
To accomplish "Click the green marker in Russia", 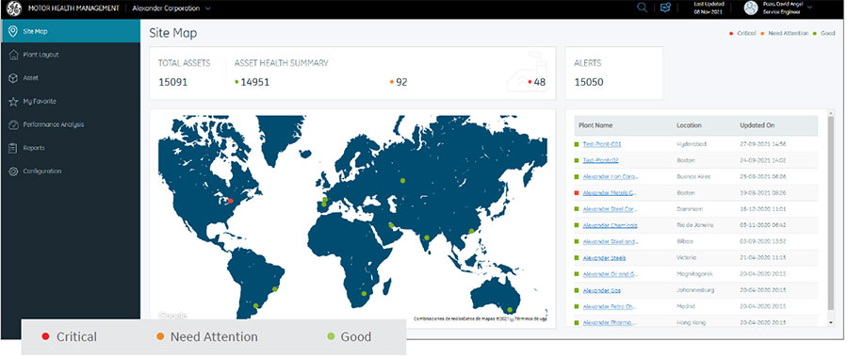I will pos(402,181).
